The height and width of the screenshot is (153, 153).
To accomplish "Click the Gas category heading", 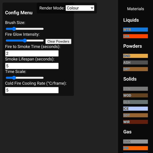I will (x=127, y=132).
